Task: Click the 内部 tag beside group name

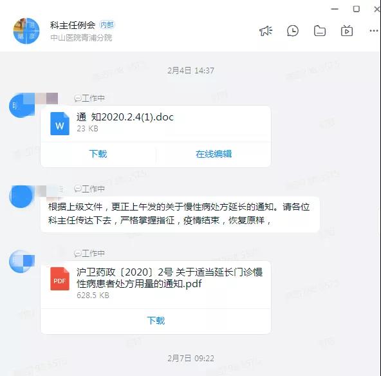Action: point(107,24)
